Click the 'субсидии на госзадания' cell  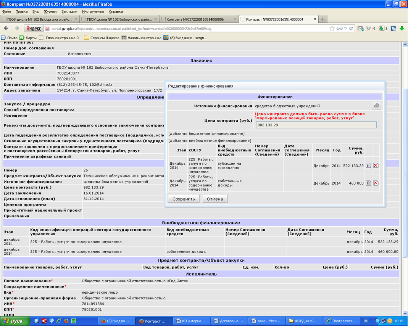(x=235, y=166)
